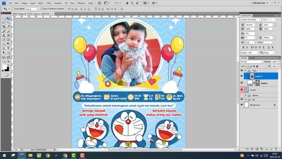
Task: Toggle visibility of the Contoh layer
Action: click(x=242, y=90)
